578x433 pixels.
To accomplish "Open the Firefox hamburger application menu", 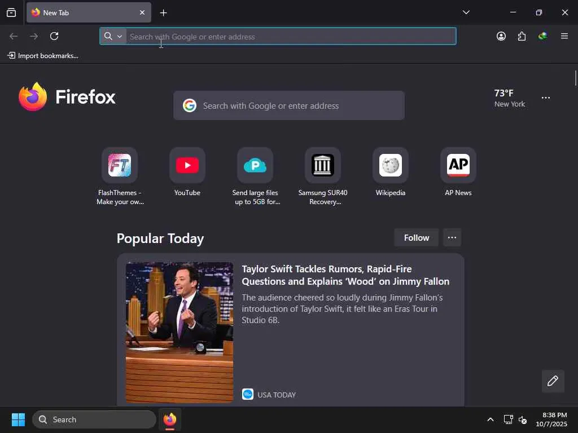I will click(x=564, y=36).
